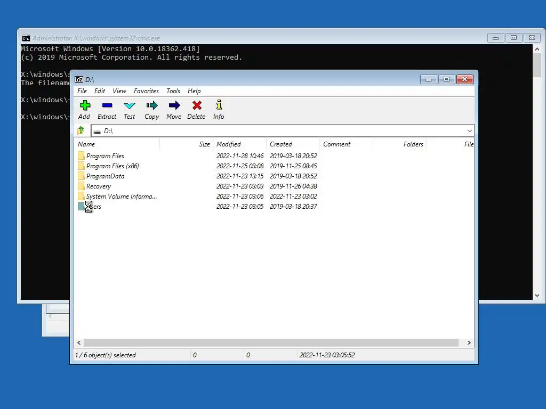Viewport: 546px width, 409px height.
Task: Select the Program Files folder name
Action: (x=105, y=156)
